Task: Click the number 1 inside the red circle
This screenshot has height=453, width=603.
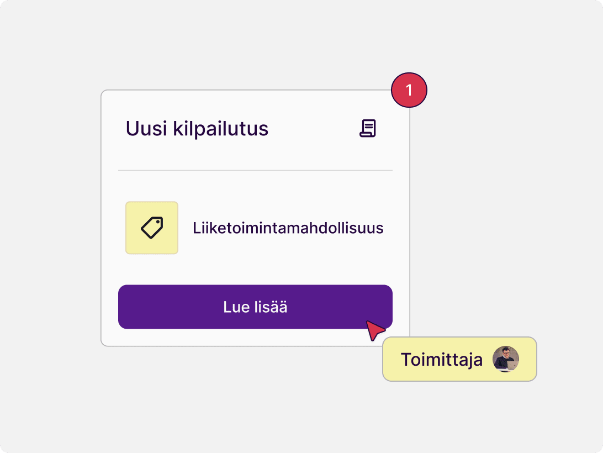Action: (409, 91)
